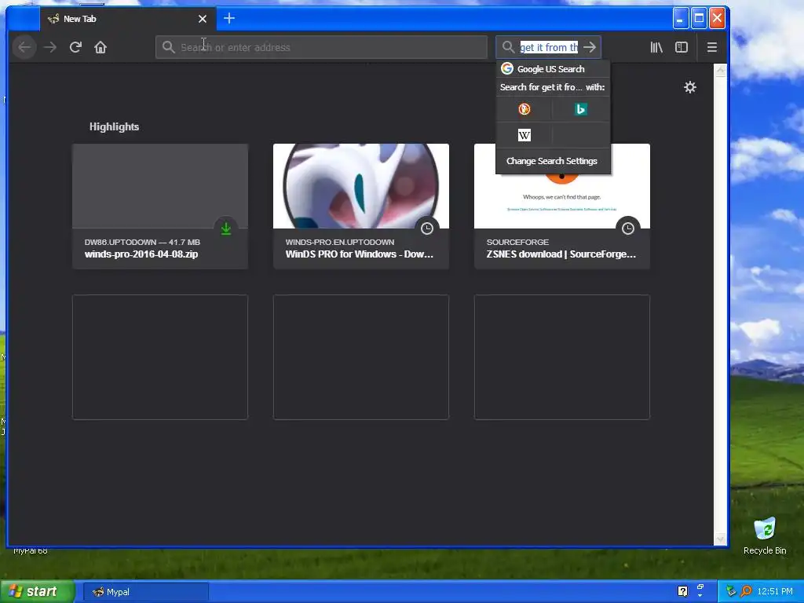
Task: Go back with the back arrow
Action: (x=24, y=47)
